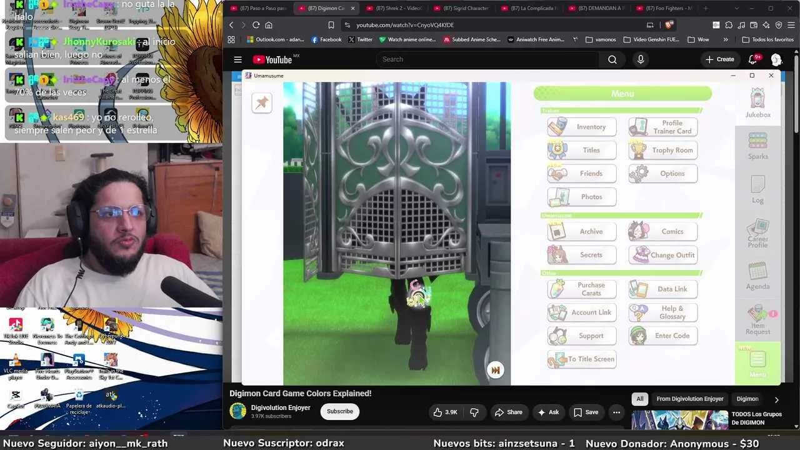Open the Facebook bookmark

326,39
